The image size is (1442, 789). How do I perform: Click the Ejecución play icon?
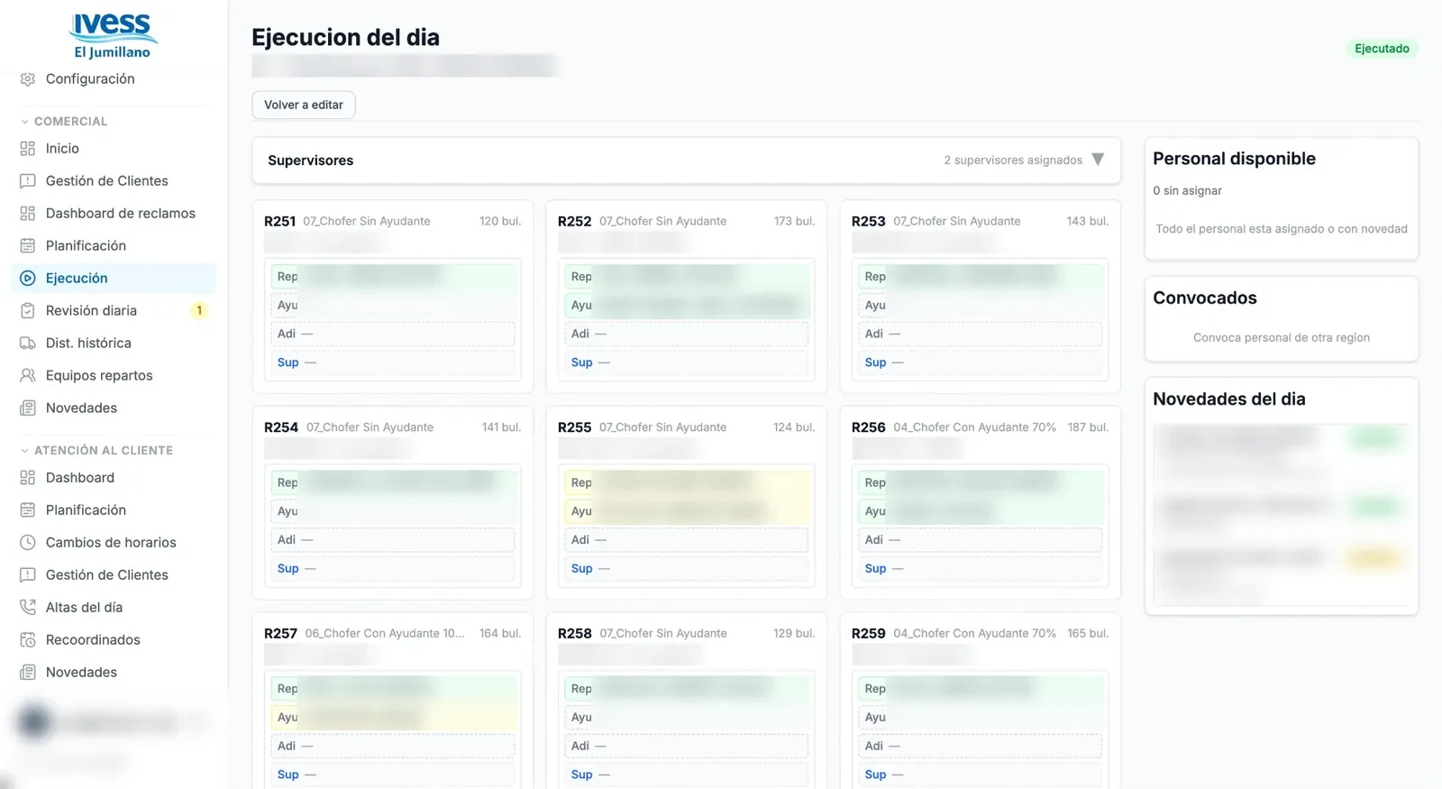coord(28,279)
